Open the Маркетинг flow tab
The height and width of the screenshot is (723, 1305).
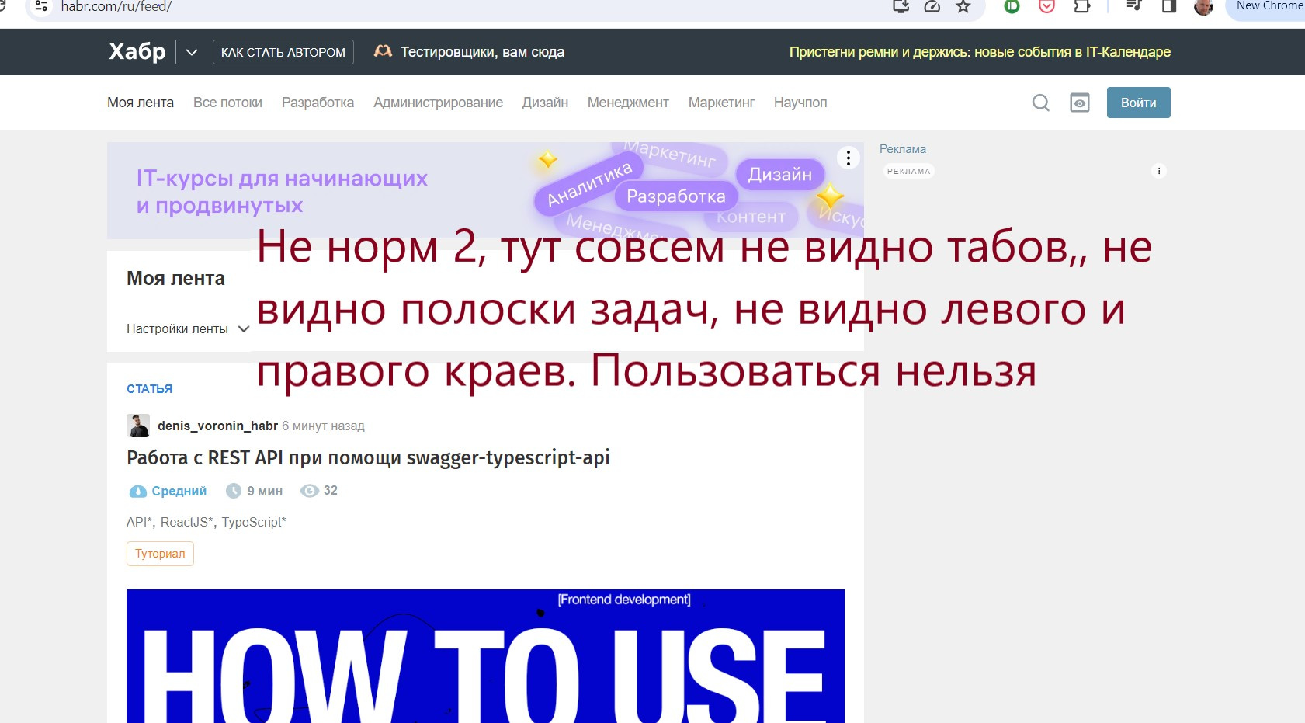coord(721,103)
